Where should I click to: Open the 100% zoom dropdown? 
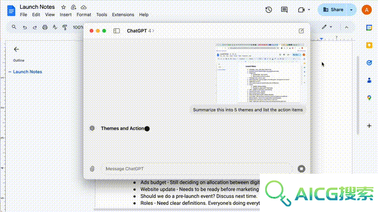[78, 28]
